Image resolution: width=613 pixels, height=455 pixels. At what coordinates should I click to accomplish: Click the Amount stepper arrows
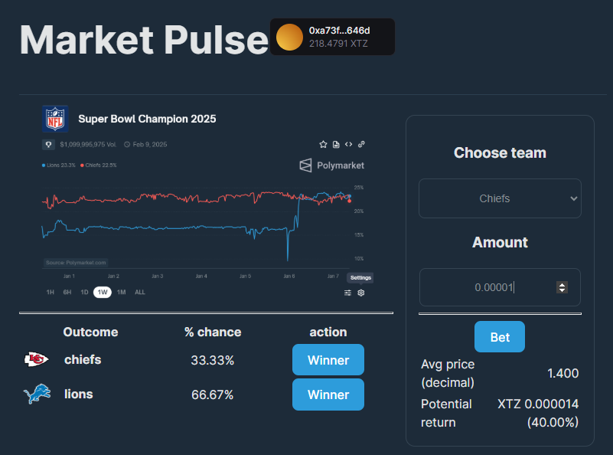[x=562, y=287]
